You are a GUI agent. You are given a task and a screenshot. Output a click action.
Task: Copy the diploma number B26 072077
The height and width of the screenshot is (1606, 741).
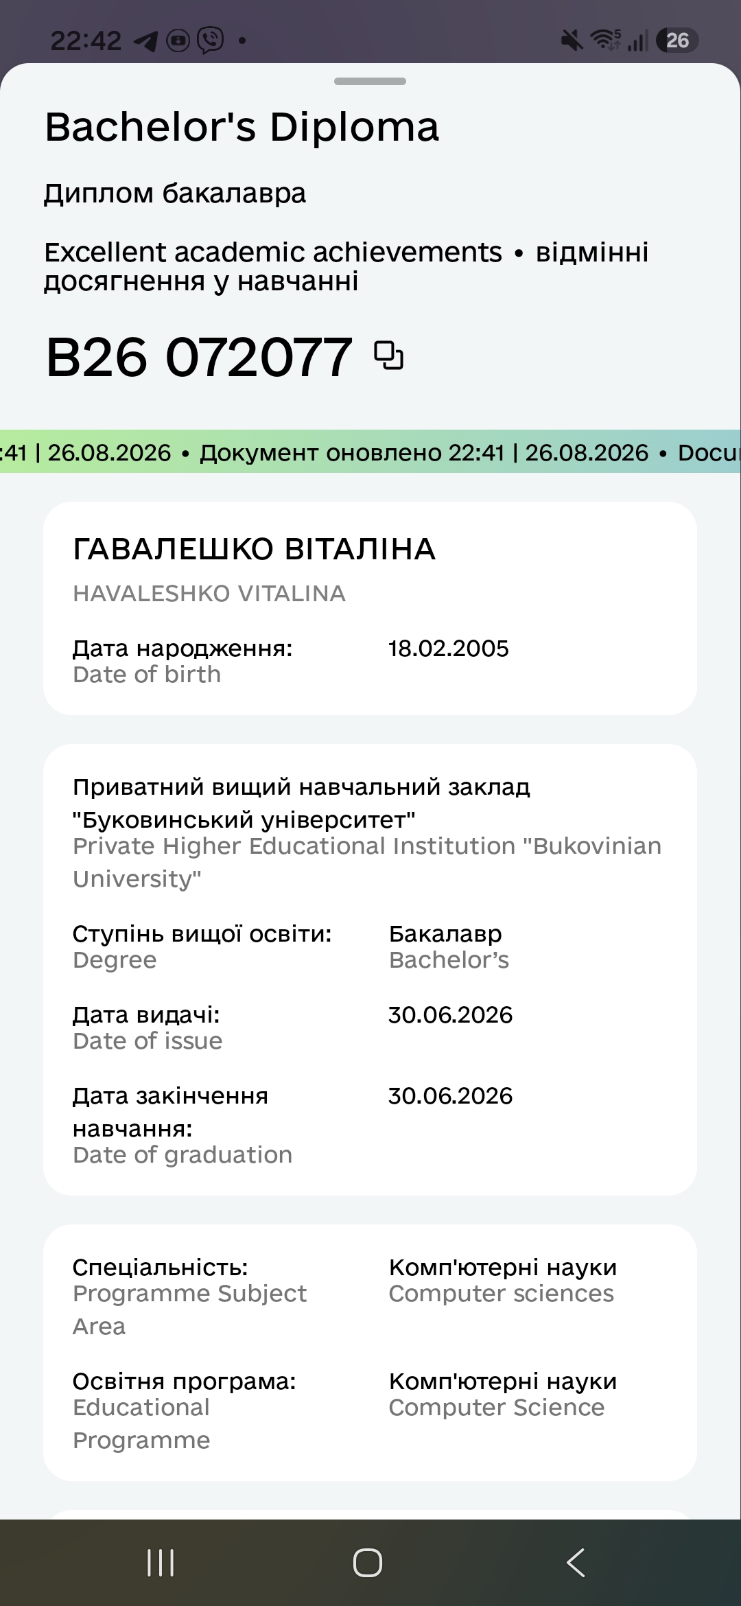coord(388,356)
